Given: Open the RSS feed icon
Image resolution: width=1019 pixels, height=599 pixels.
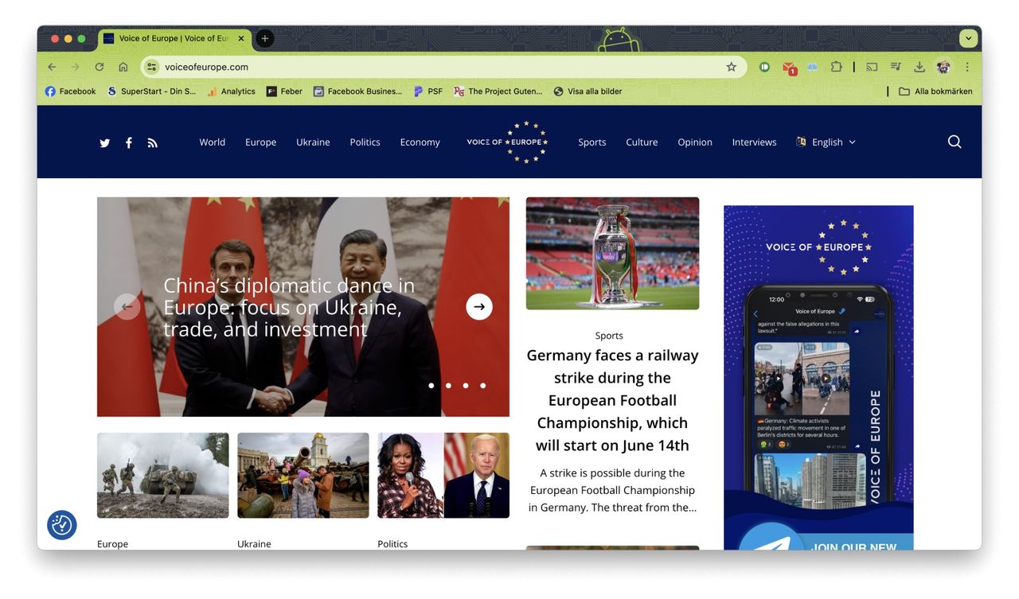Looking at the screenshot, I should click(152, 143).
